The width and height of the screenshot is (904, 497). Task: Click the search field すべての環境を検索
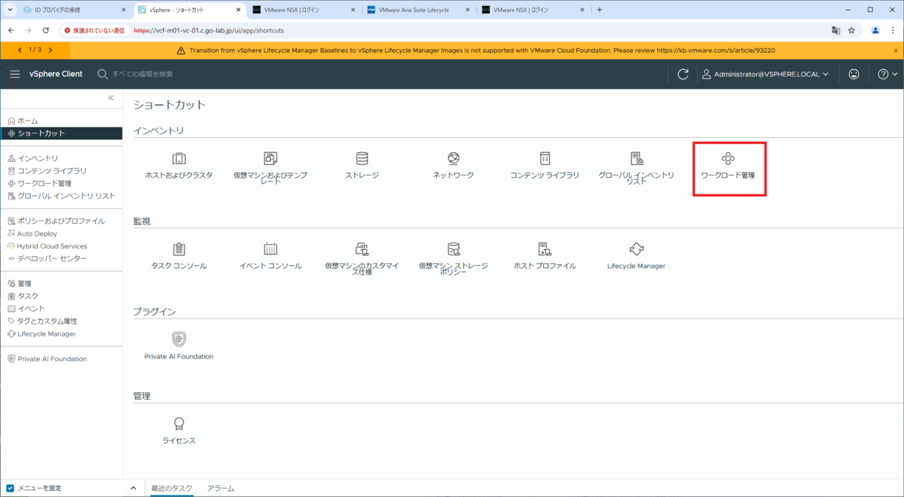142,75
